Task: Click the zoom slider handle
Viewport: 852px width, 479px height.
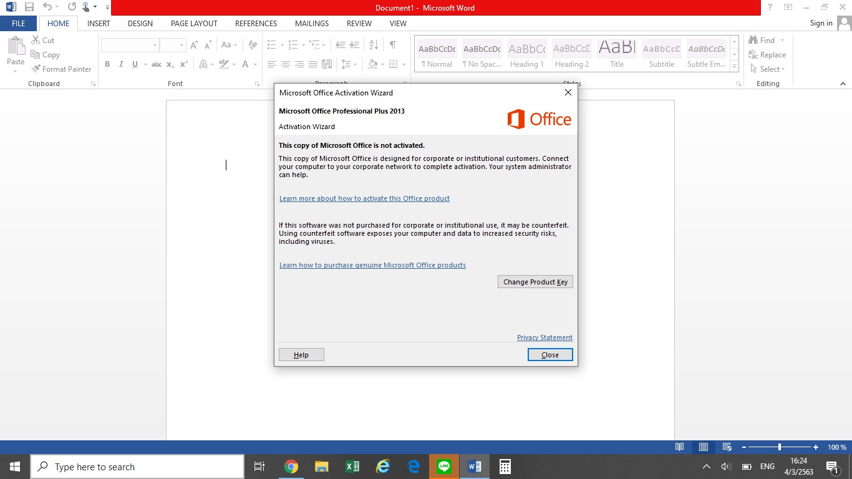Action: (780, 447)
